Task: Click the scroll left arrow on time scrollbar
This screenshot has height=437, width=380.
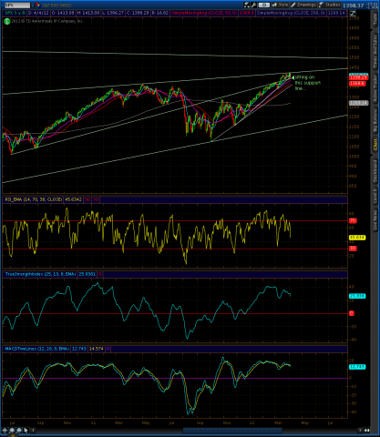Action: [33, 431]
